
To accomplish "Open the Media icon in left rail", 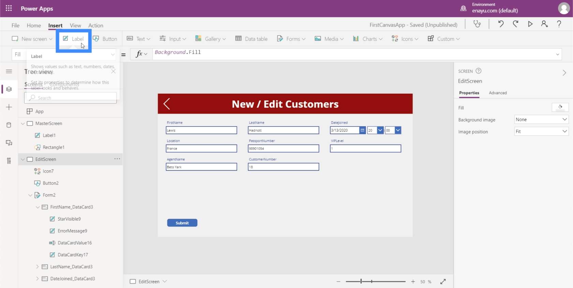I will pos(9,142).
